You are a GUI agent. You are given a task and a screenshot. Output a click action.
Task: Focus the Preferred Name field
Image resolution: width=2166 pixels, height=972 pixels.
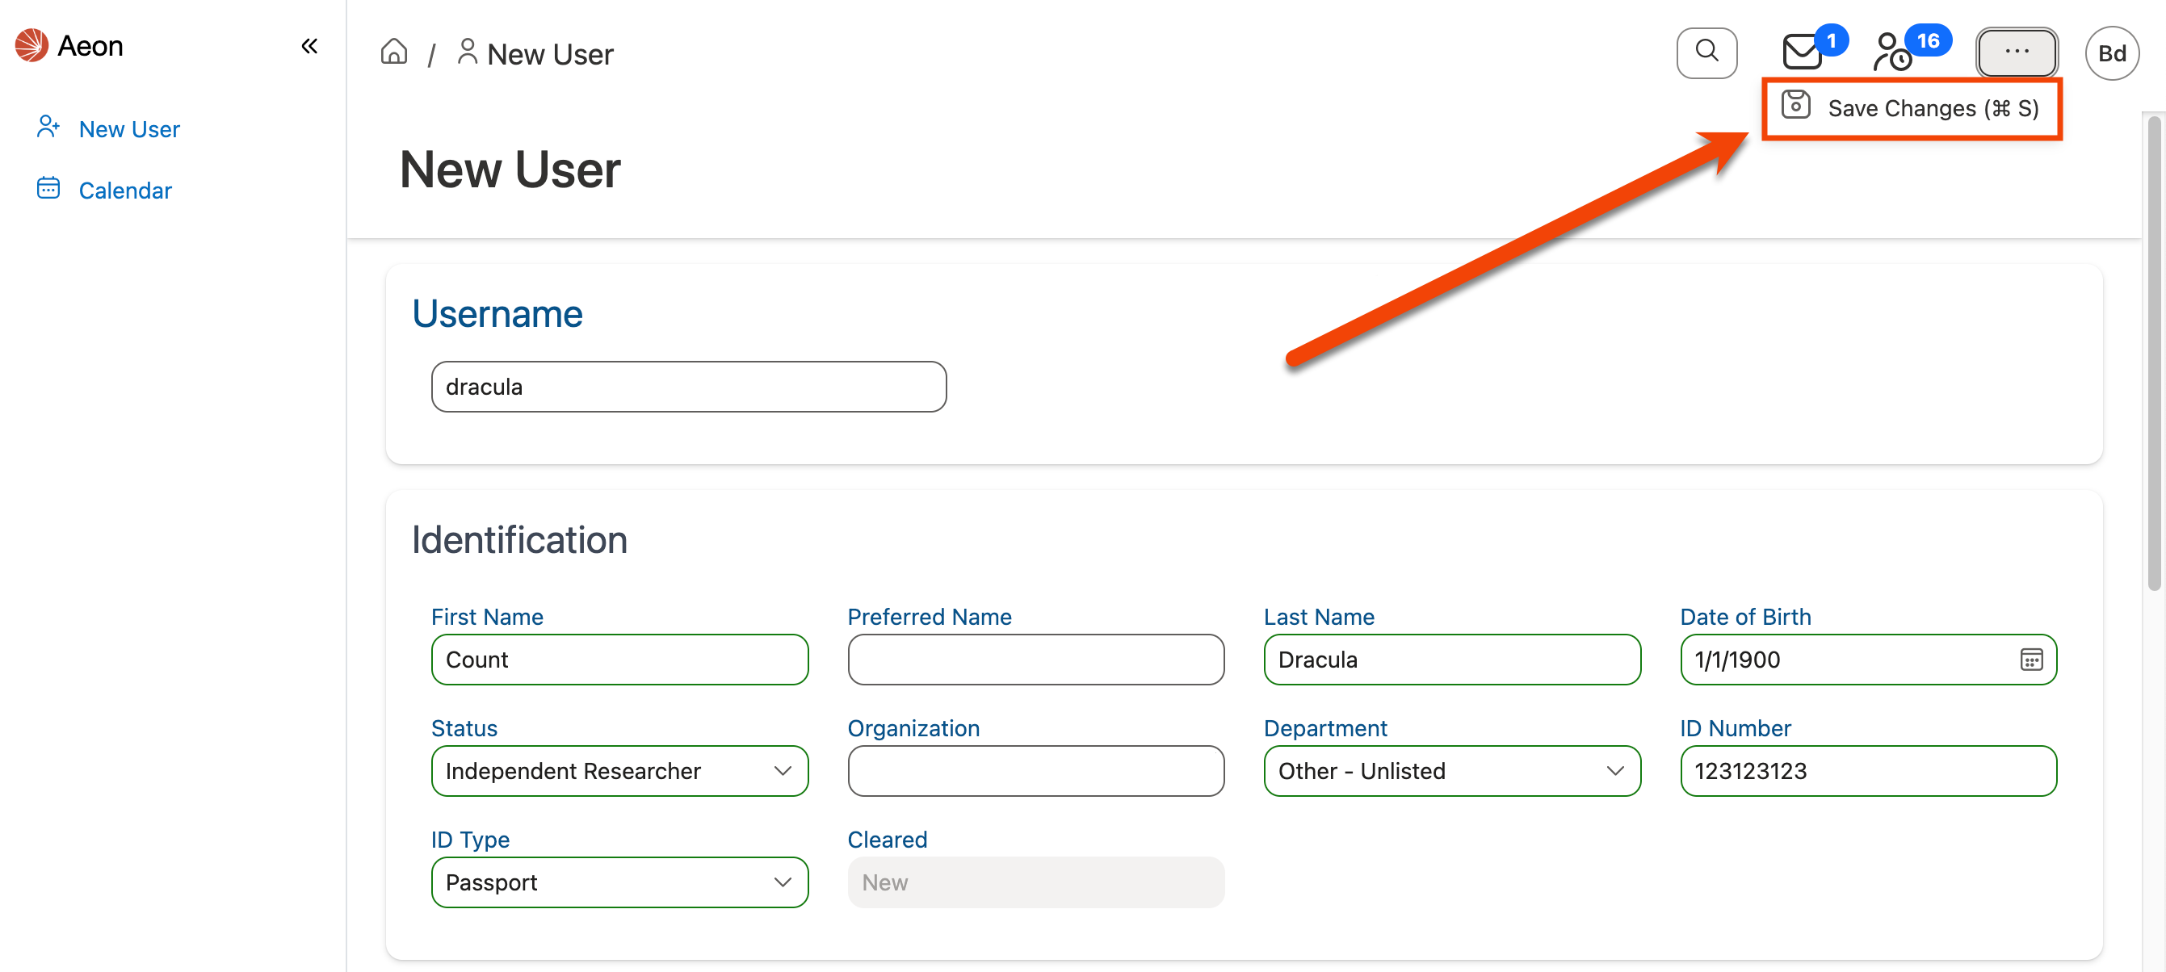click(x=1035, y=660)
